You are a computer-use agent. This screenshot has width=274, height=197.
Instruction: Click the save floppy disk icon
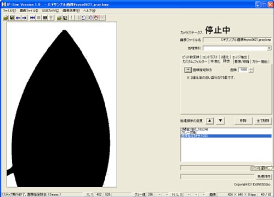pos(12,18)
